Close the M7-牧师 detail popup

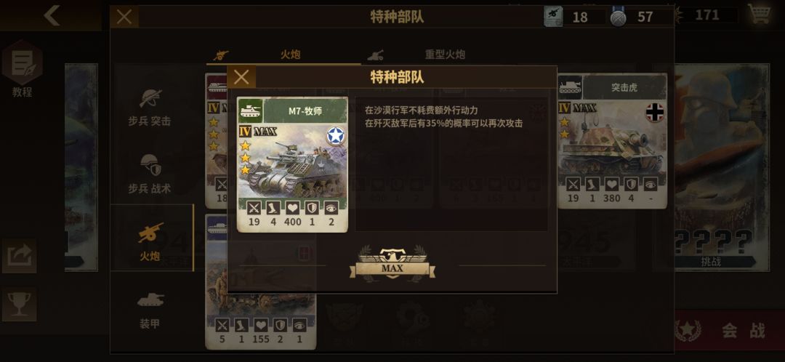(241, 77)
